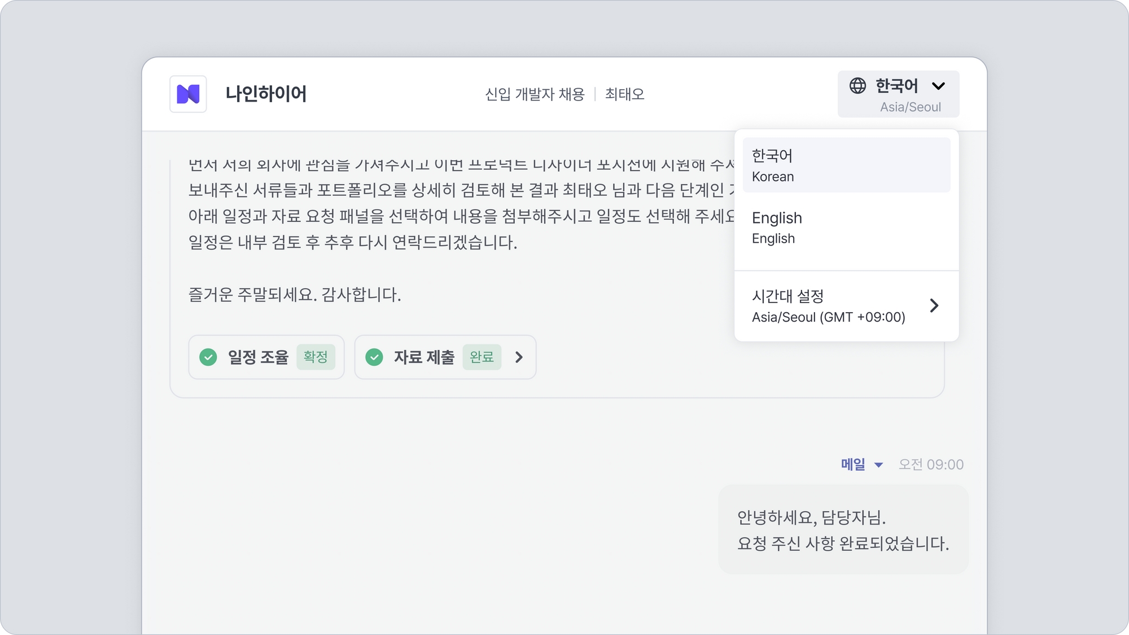Click the arrow on 자료 제출 chip
This screenshot has height=635, width=1129.
click(519, 357)
